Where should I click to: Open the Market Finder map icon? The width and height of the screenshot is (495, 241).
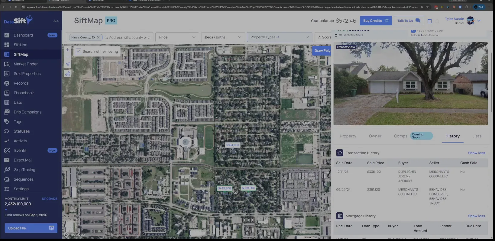[7, 64]
